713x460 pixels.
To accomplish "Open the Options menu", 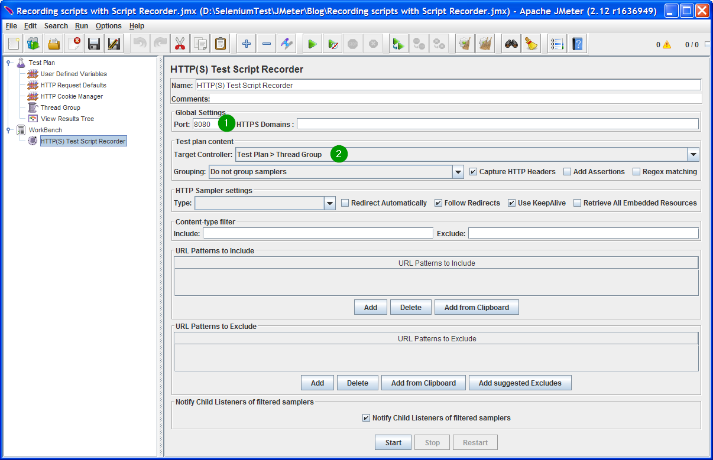I will [109, 26].
